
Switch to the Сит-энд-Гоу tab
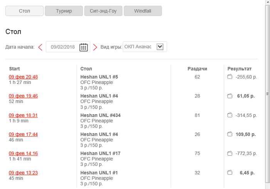(103, 11)
